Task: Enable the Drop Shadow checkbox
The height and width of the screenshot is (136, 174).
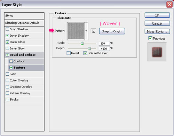Action: pyautogui.click(x=7, y=29)
